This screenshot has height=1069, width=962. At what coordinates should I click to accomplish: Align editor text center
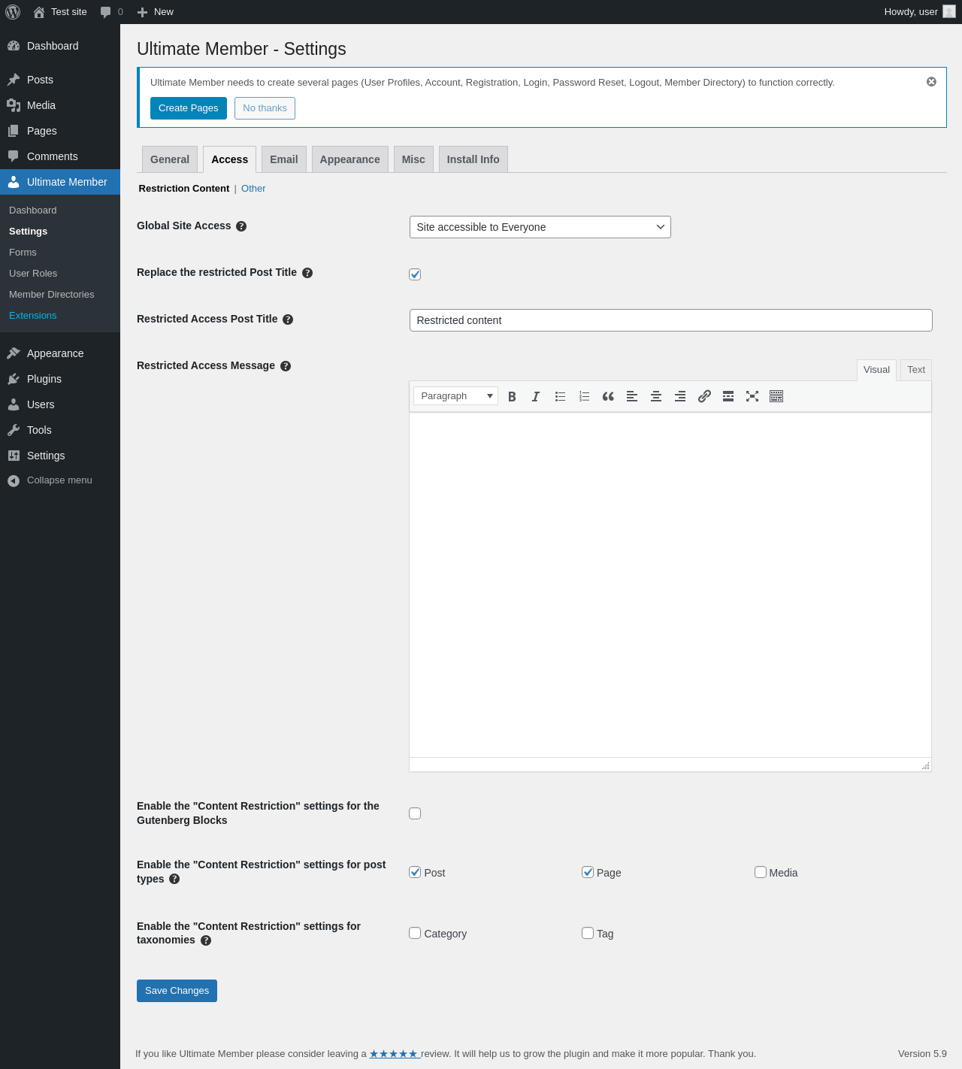coord(656,396)
